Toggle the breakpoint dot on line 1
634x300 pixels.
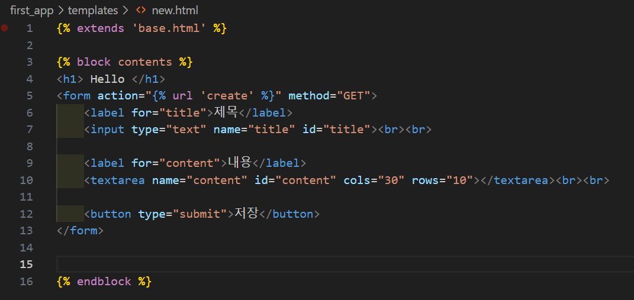(x=5, y=28)
